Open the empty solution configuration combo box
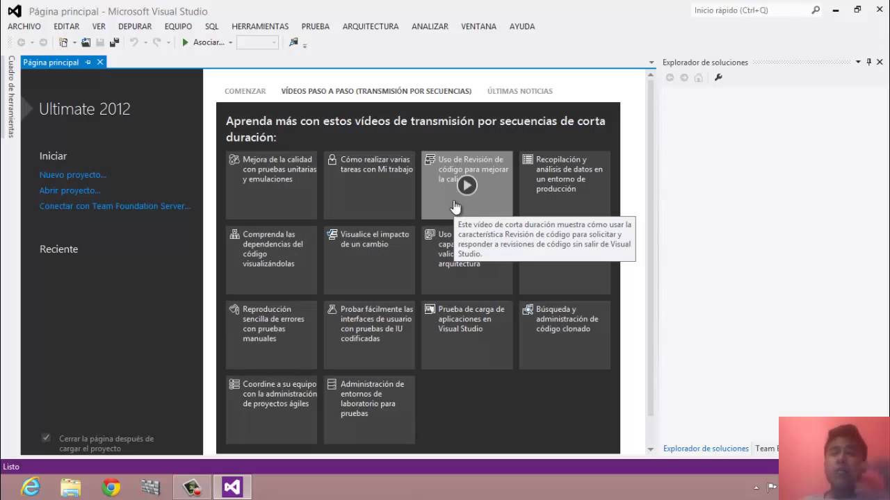 257,42
